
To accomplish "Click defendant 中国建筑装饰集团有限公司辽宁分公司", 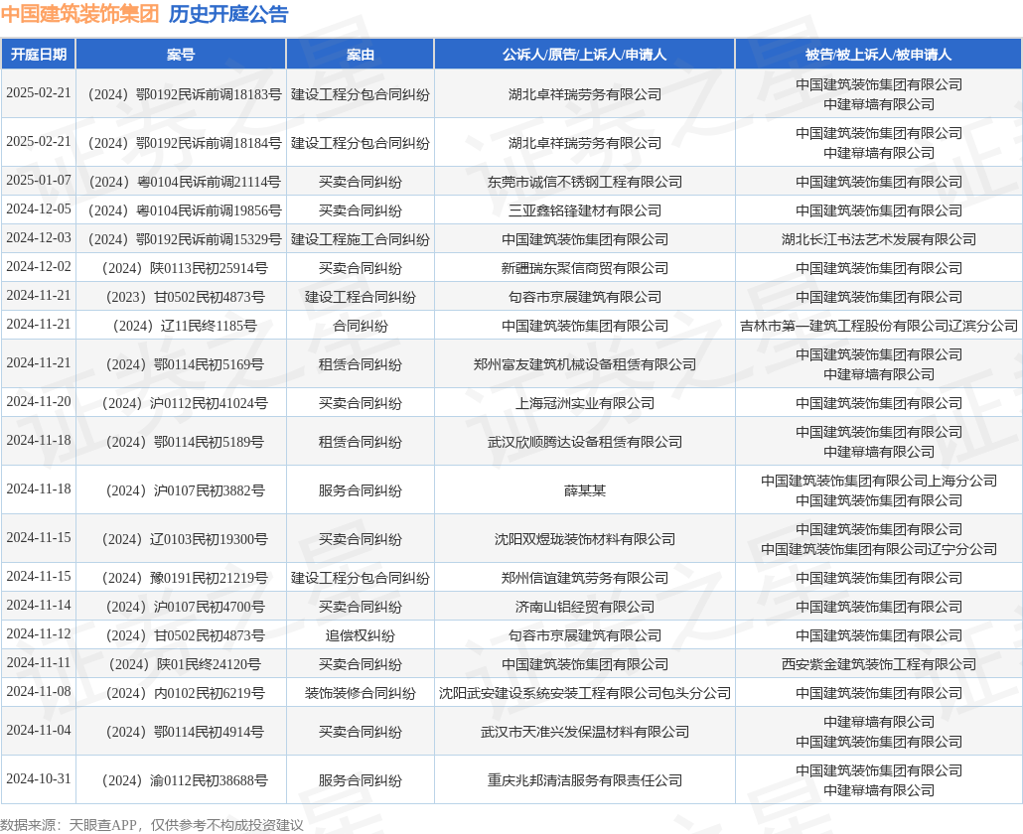I will tap(879, 549).
